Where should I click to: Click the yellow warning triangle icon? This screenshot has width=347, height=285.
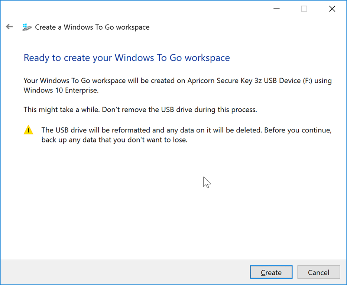[x=28, y=130]
